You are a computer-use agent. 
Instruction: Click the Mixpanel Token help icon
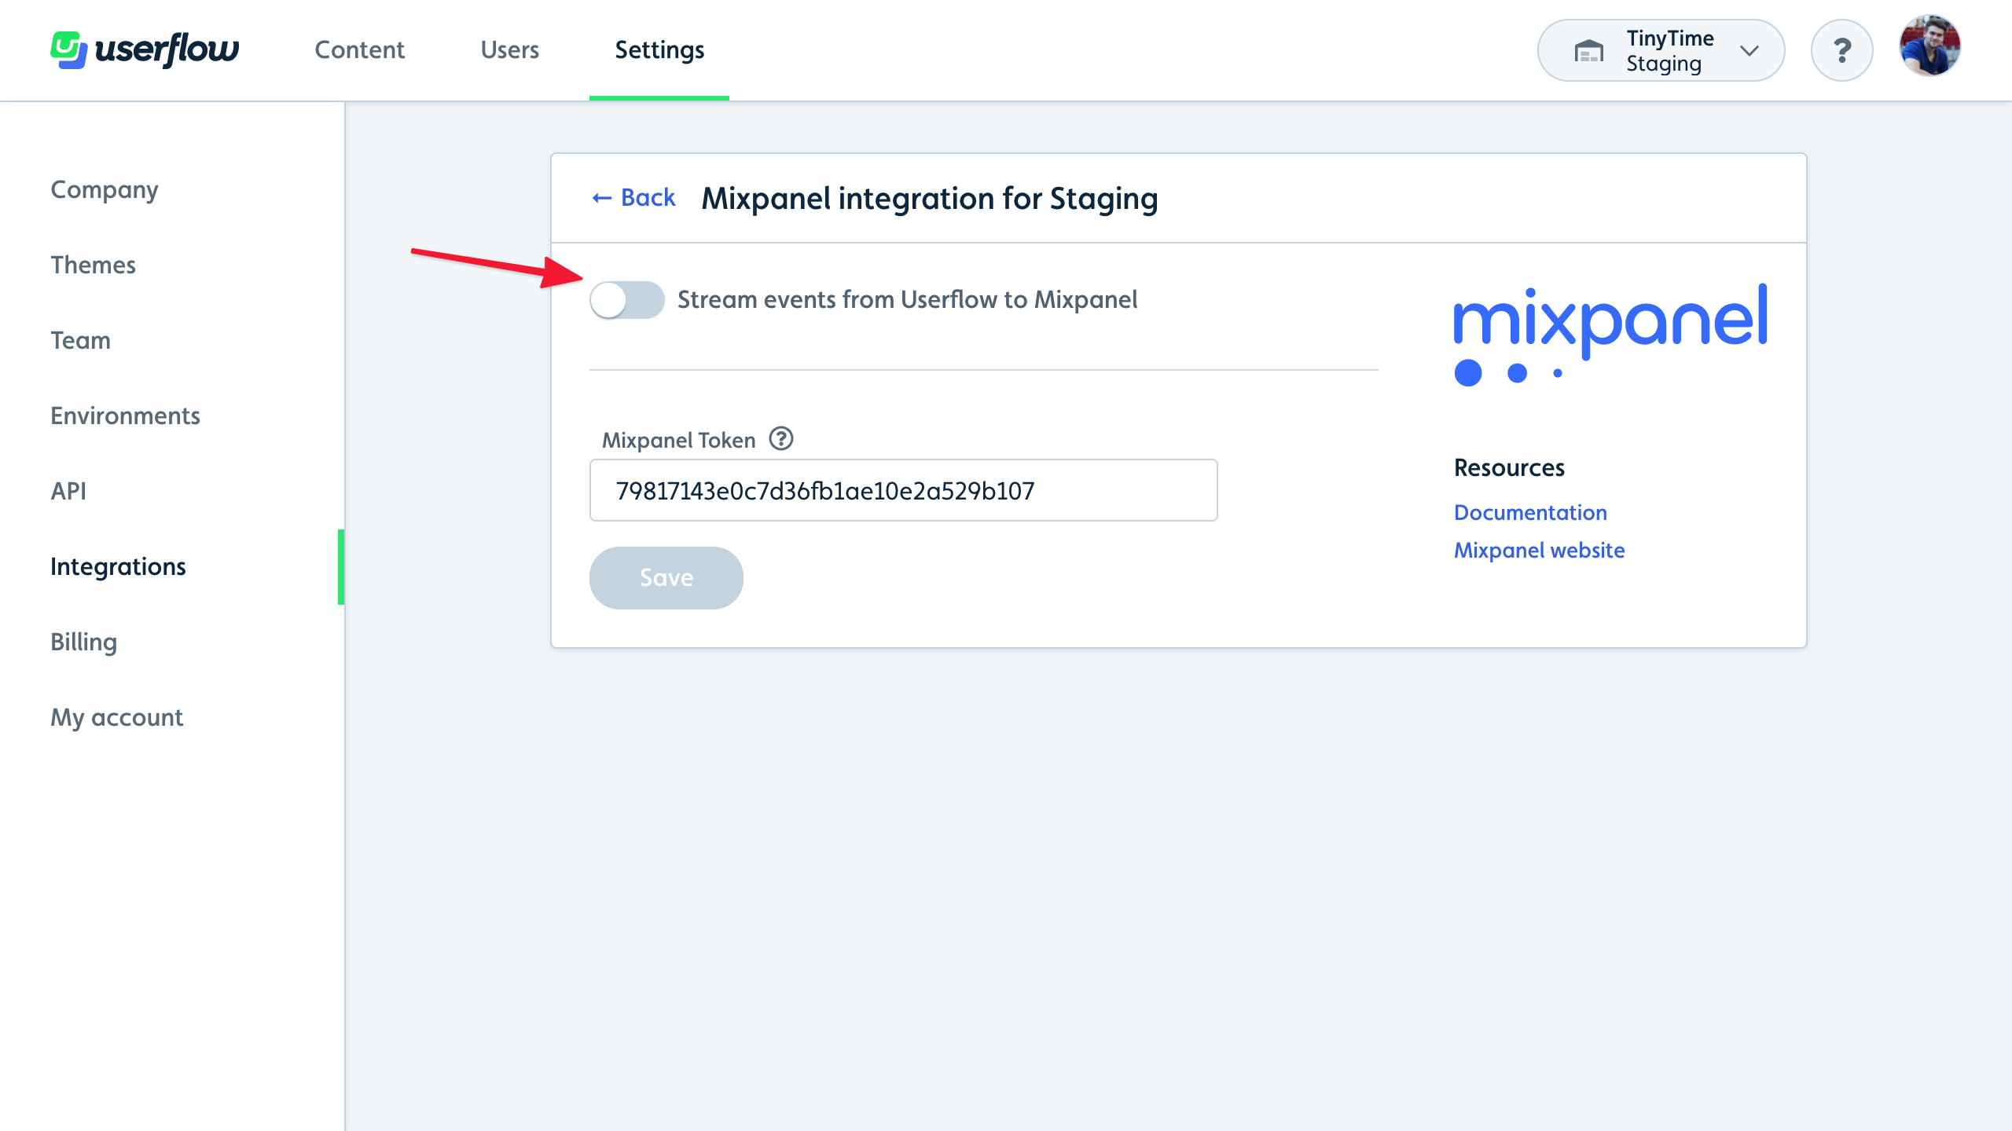780,438
